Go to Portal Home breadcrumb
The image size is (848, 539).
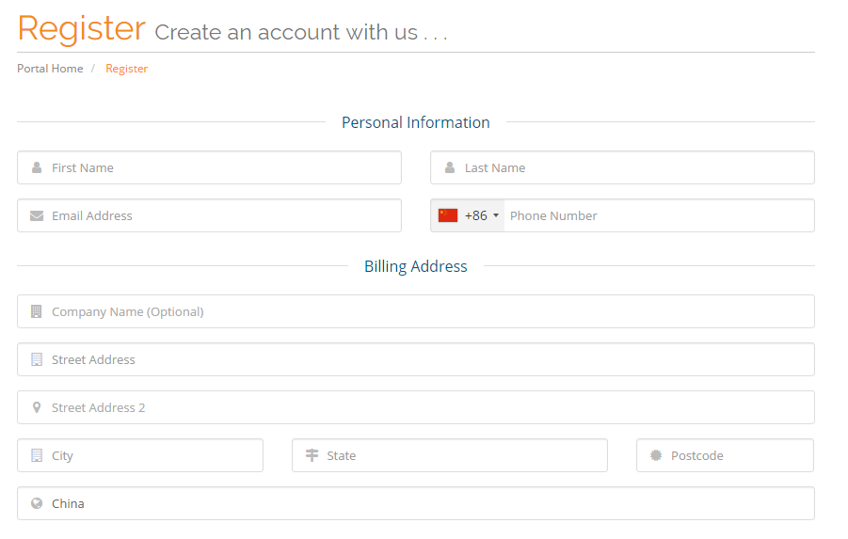pos(50,69)
